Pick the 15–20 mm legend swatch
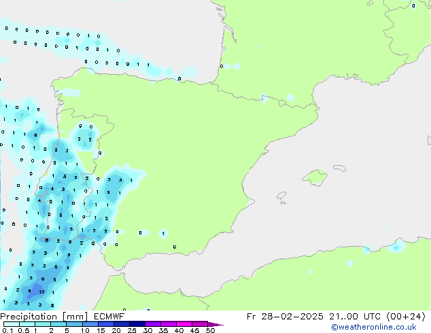This screenshot has width=431, height=333. 106,324
